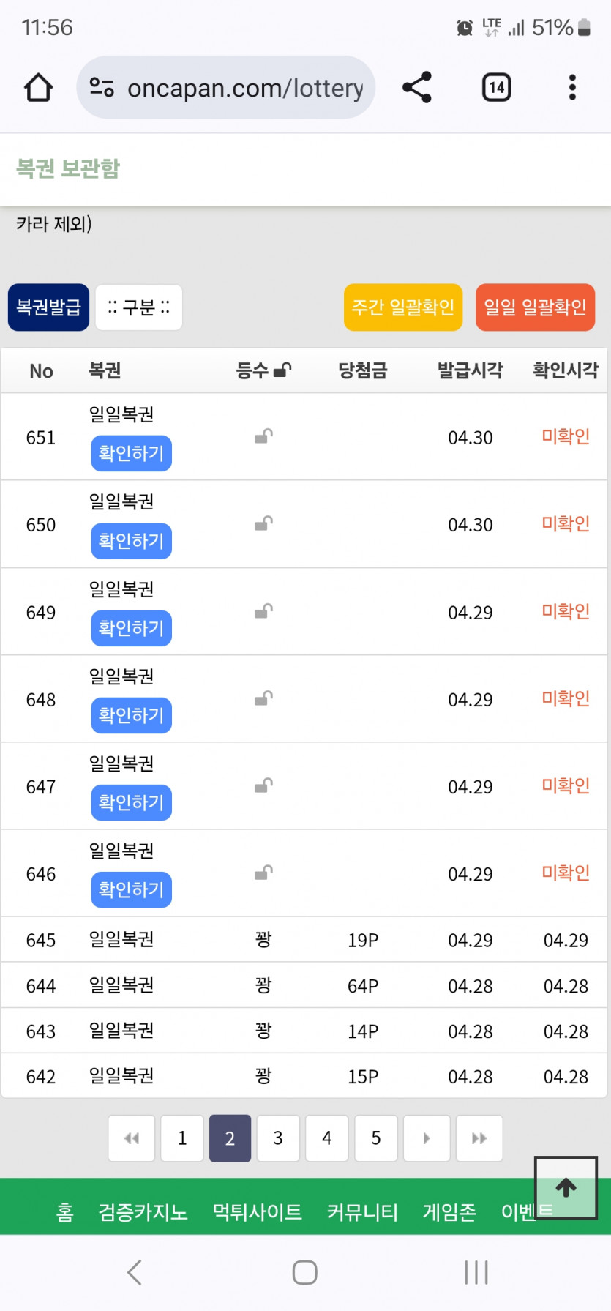
Task: Jump to the last pagination page icon
Action: point(479,1138)
